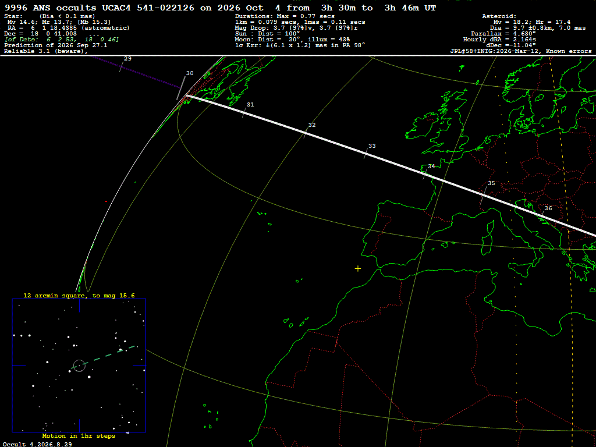Screen dimensions: 596x447
Task: Click the Reliable 3.1 (beware) text
Action: [x=45, y=51]
